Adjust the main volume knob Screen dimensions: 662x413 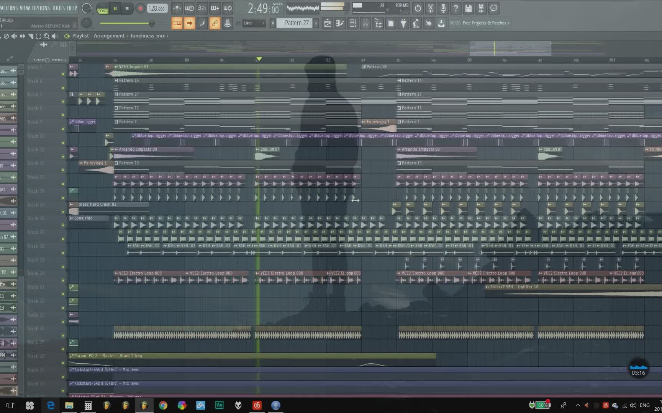(87, 8)
